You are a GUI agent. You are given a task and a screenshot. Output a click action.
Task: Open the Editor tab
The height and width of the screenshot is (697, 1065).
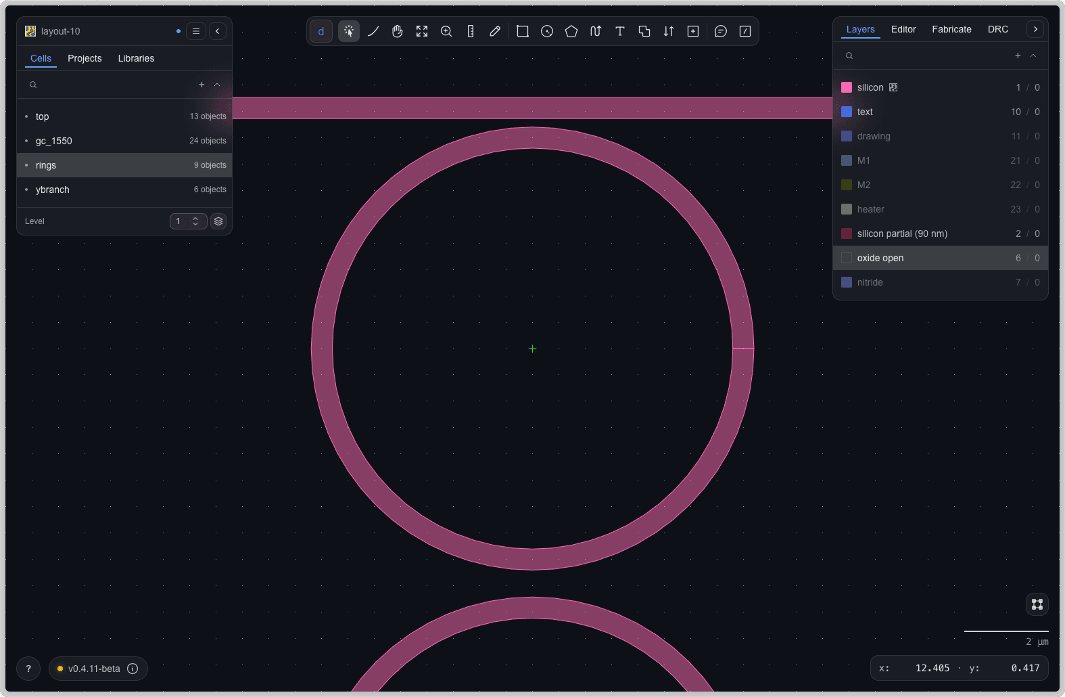click(903, 29)
